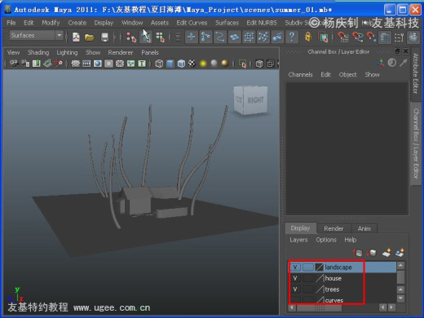The height and width of the screenshot is (318, 424).
Task: Open the Display menu
Action: (104, 23)
